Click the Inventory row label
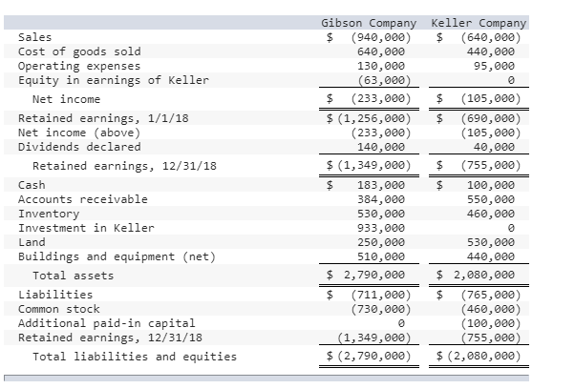This screenshot has height=389, width=575. pyautogui.click(x=49, y=214)
